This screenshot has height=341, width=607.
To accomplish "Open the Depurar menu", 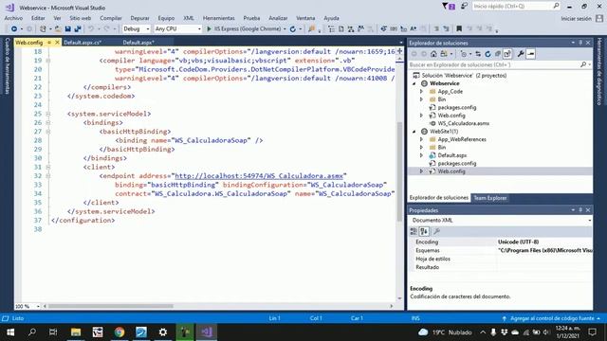I will click(x=139, y=18).
